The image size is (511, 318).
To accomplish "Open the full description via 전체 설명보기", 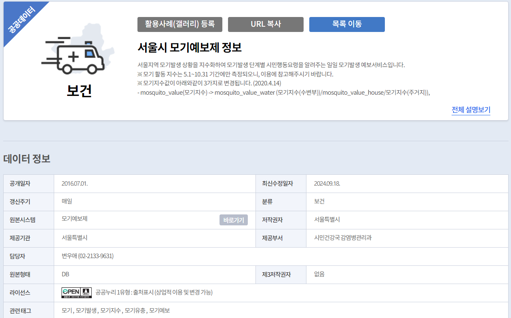I will [471, 110].
